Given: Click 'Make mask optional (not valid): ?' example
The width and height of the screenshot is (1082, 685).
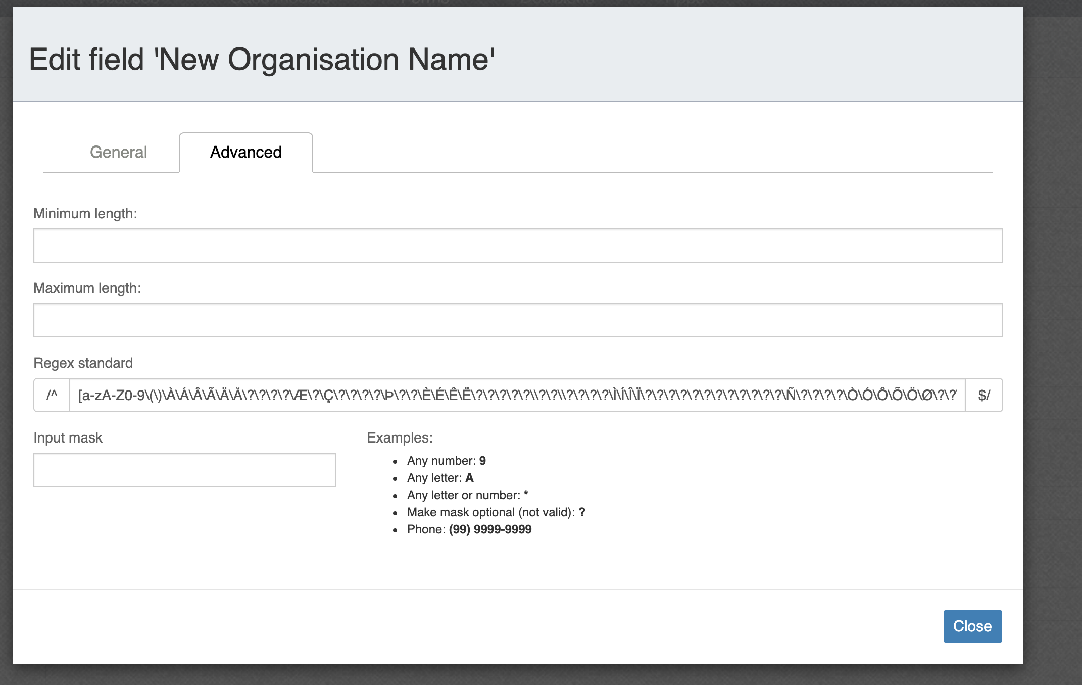Looking at the screenshot, I should (496, 512).
